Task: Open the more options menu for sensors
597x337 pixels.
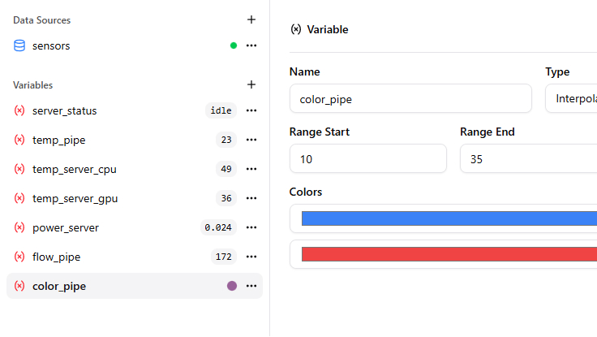Action: coord(251,45)
